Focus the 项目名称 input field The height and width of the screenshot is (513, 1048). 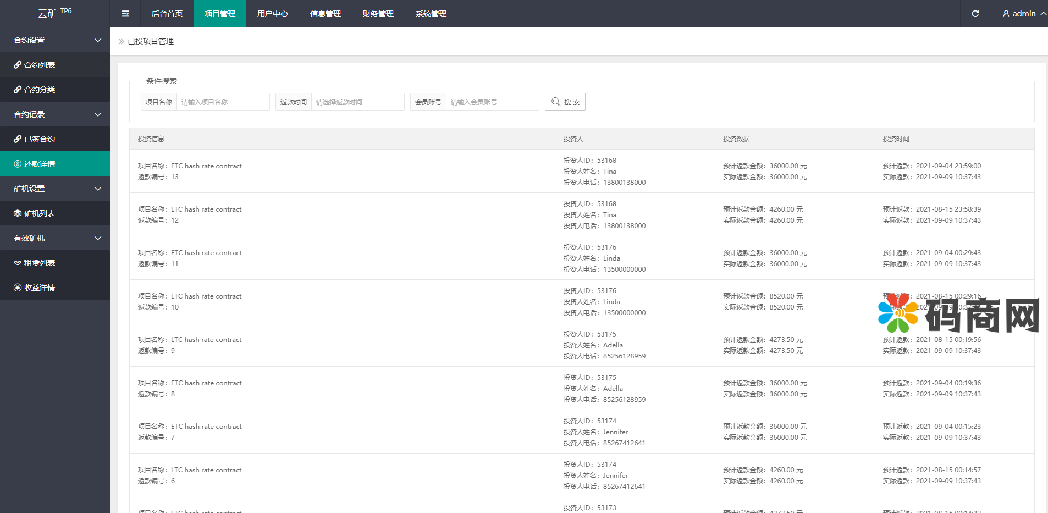click(x=223, y=102)
